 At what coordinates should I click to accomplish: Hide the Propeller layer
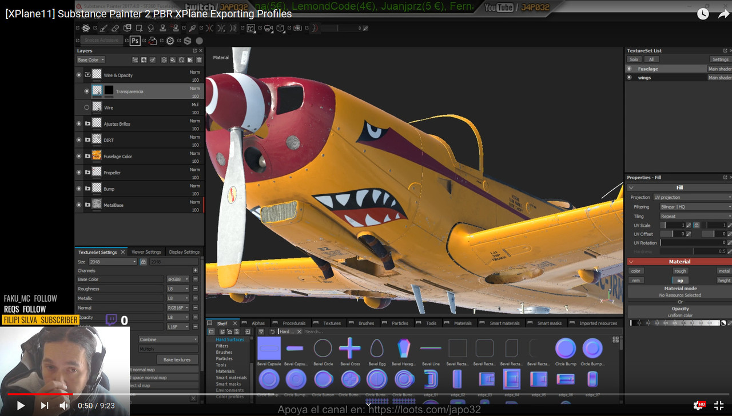79,172
